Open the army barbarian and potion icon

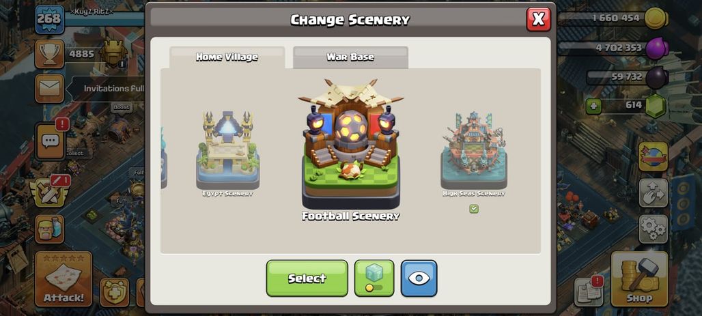click(49, 229)
